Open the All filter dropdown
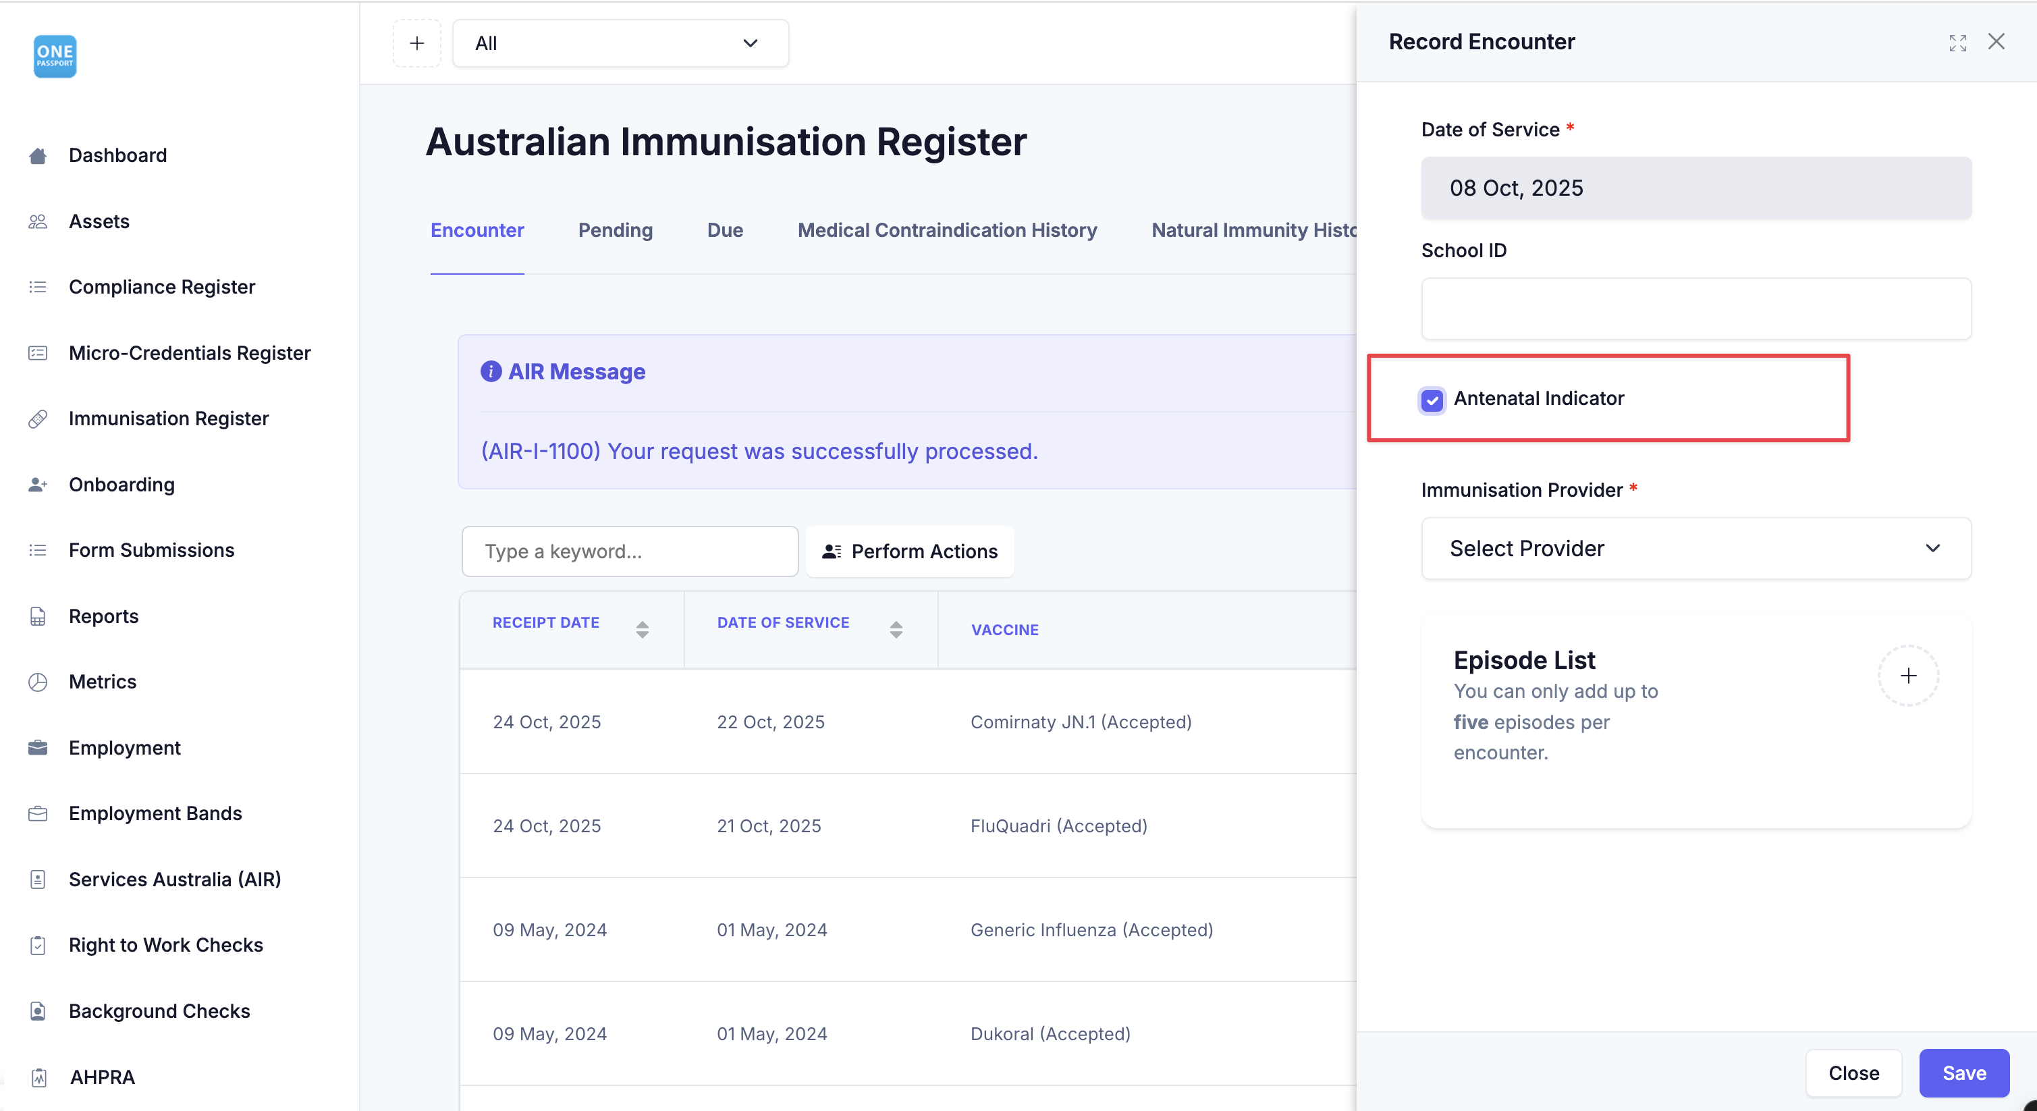2037x1111 pixels. (x=620, y=43)
